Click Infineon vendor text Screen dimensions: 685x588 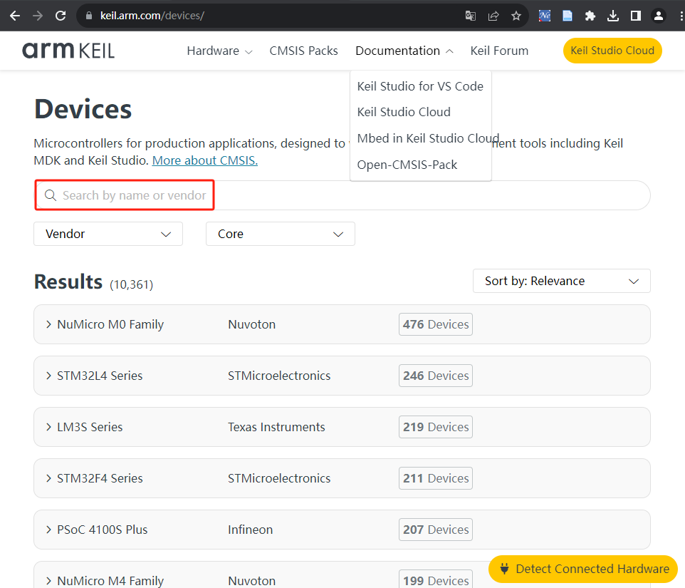point(251,530)
